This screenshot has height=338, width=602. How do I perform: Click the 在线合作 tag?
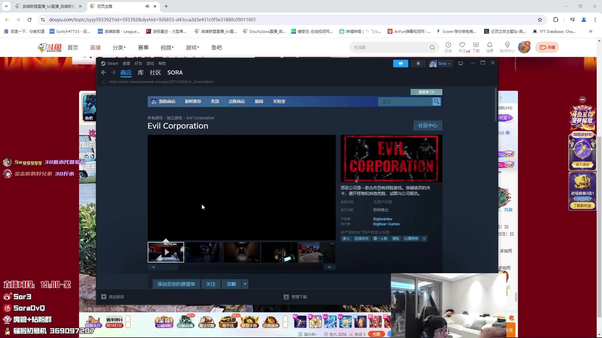362,239
